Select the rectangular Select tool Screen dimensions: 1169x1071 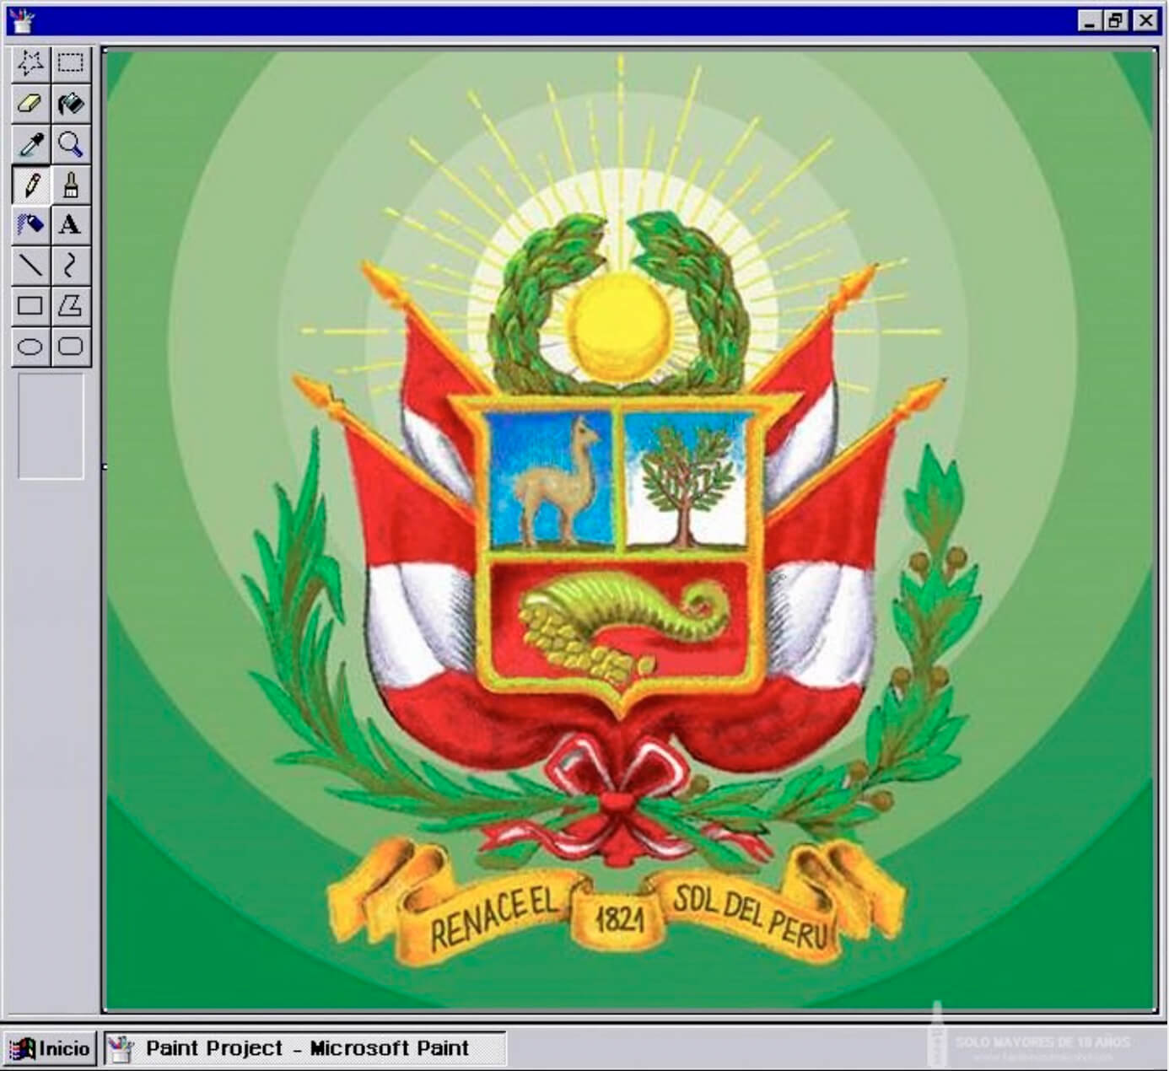pyautogui.click(x=71, y=63)
